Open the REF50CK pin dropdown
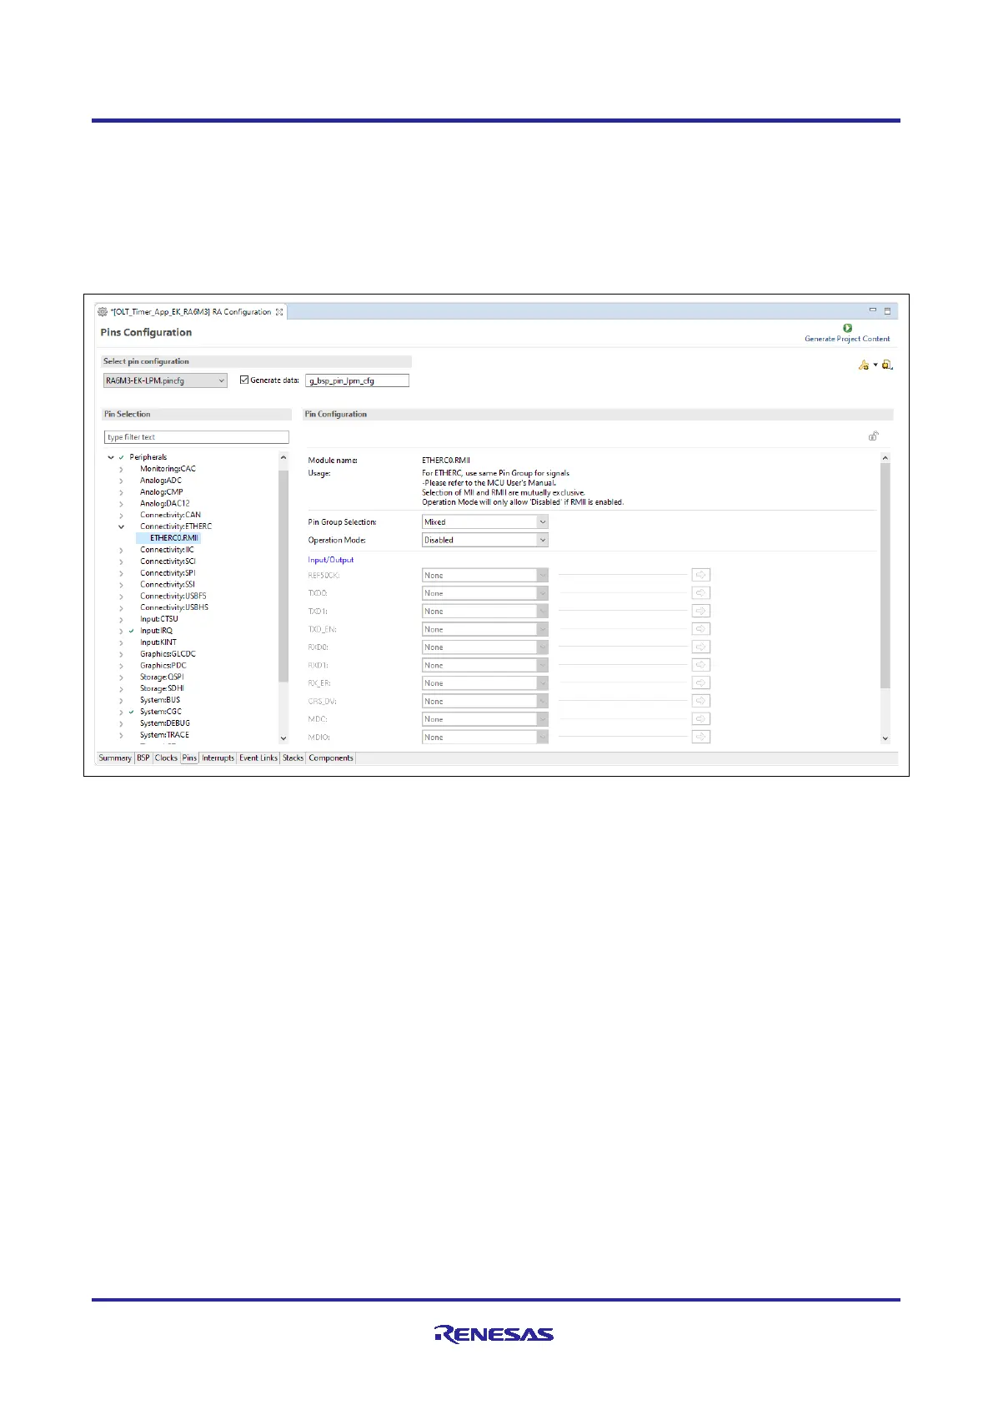 coord(485,575)
